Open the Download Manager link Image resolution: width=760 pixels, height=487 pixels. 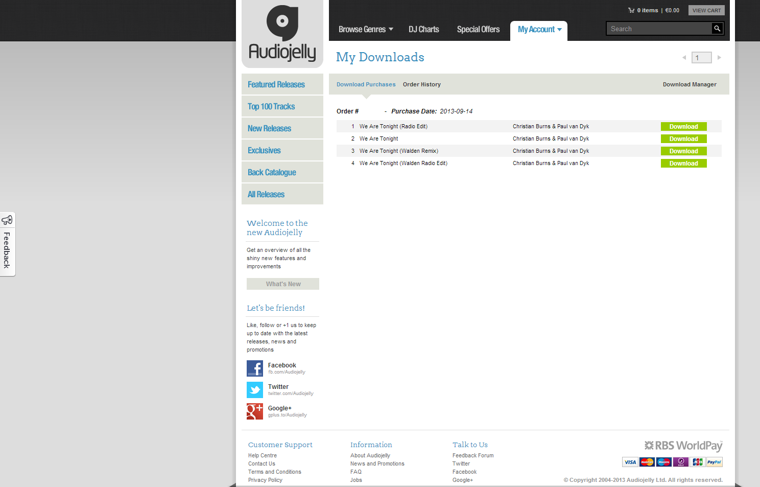[689, 85]
